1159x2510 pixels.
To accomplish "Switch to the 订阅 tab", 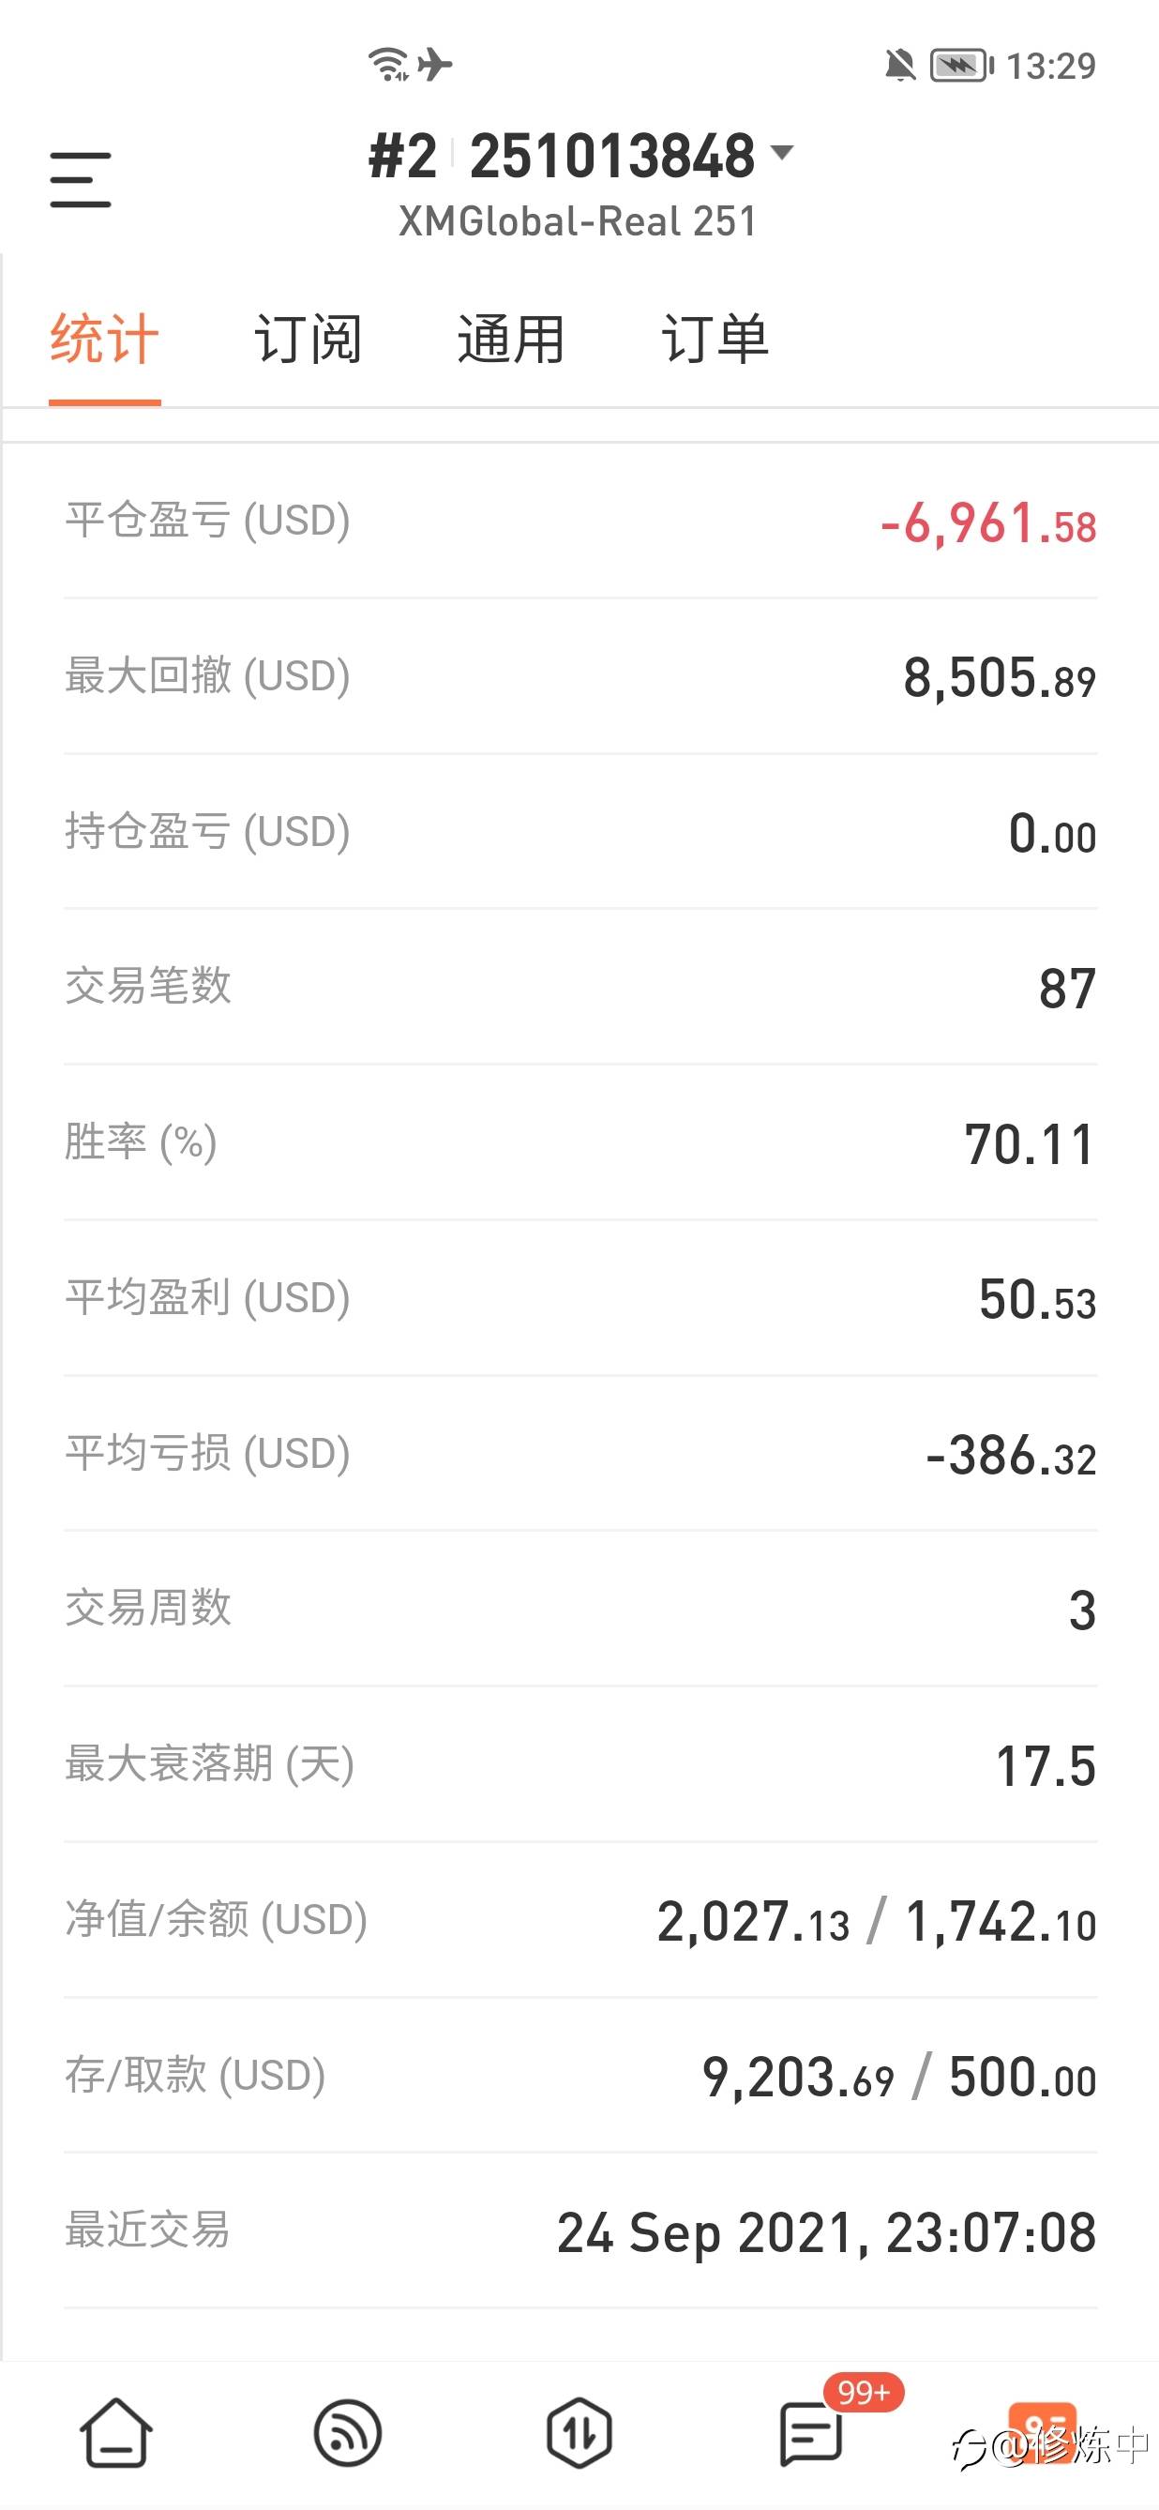I will tap(308, 340).
